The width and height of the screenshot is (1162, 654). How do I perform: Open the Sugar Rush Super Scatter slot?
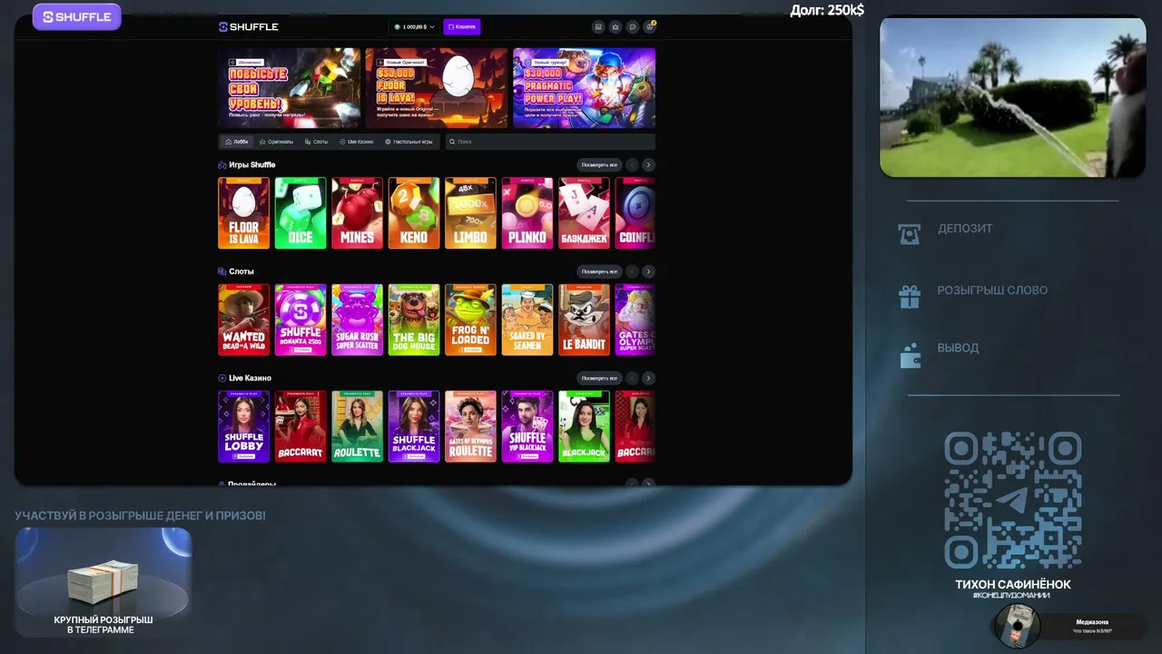358,320
